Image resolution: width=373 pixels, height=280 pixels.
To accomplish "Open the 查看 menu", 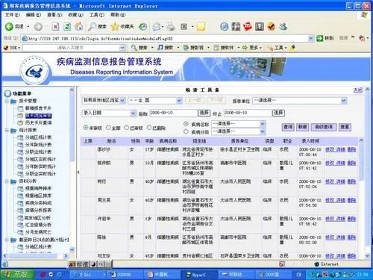I will pyautogui.click(x=54, y=15).
